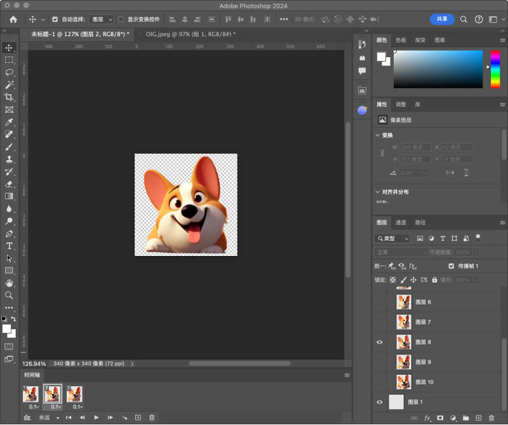
Task: Uncheck the 自动选择 checkbox
Action: point(55,20)
